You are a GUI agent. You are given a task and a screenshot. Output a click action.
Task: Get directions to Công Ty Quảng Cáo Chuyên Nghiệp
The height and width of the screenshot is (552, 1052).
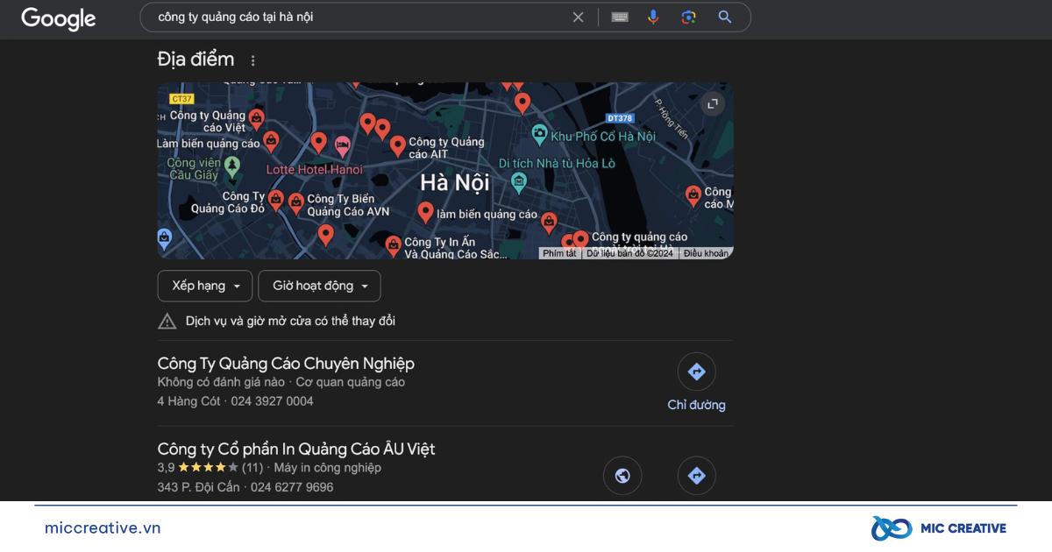pos(696,372)
